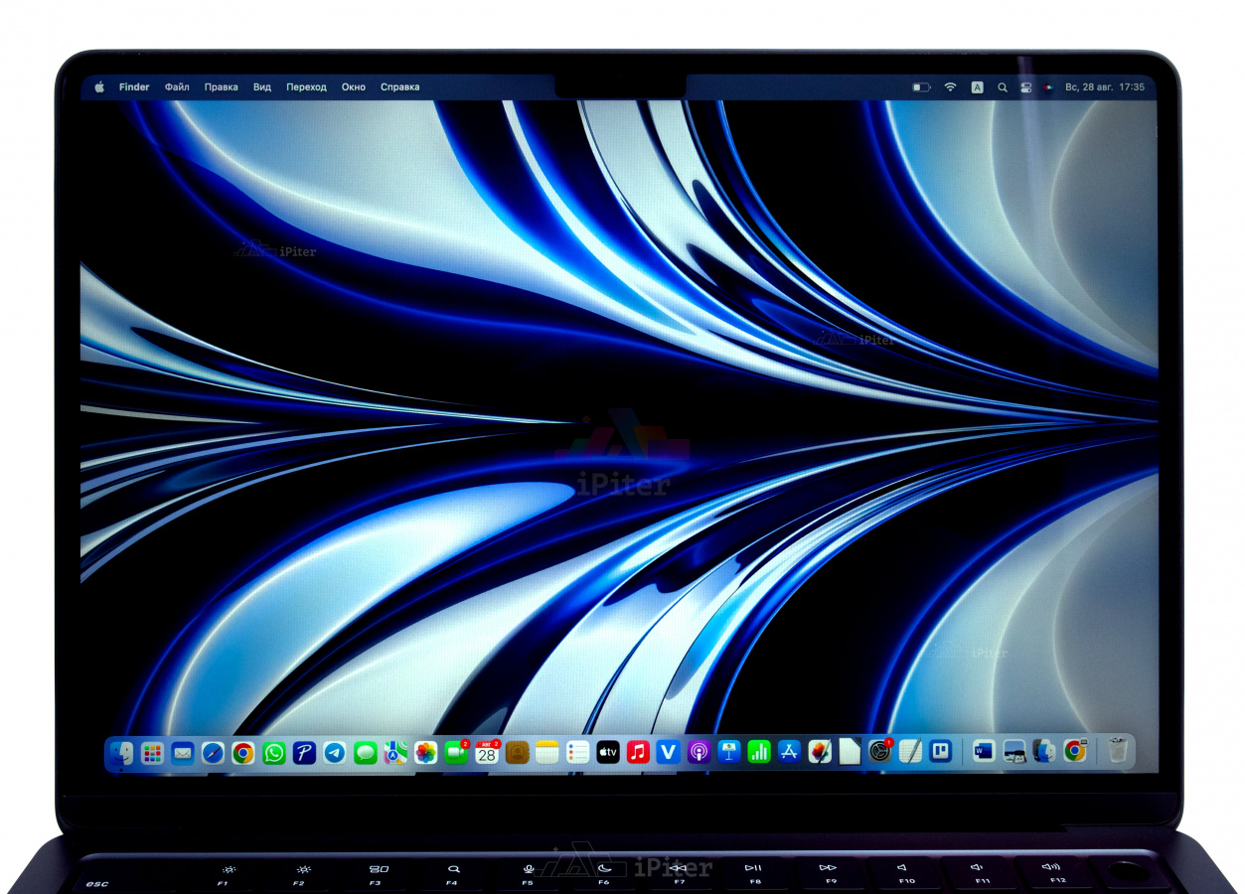This screenshot has height=894, width=1245.
Task: Open Safari browser from the Dock
Action: click(x=213, y=753)
